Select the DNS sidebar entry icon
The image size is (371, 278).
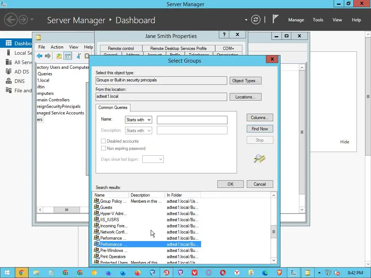coord(9,81)
